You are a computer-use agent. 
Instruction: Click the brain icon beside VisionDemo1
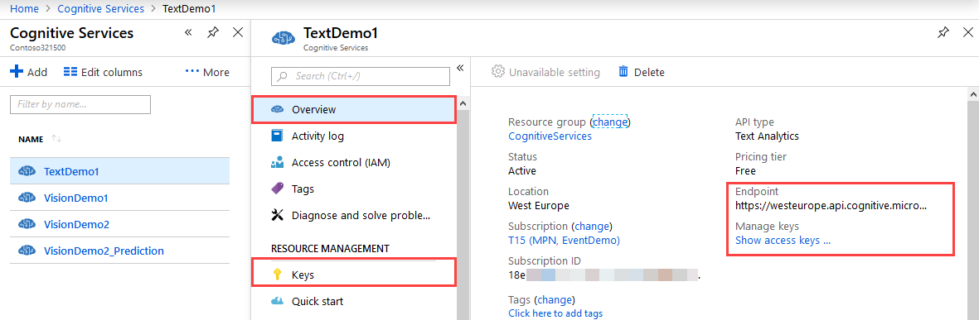tap(27, 198)
